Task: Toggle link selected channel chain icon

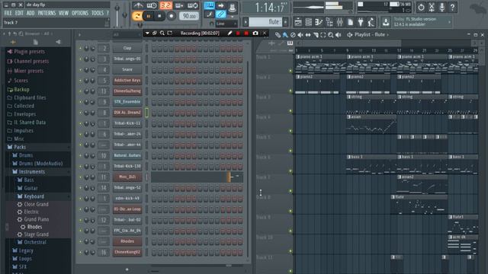Action: 220,14
